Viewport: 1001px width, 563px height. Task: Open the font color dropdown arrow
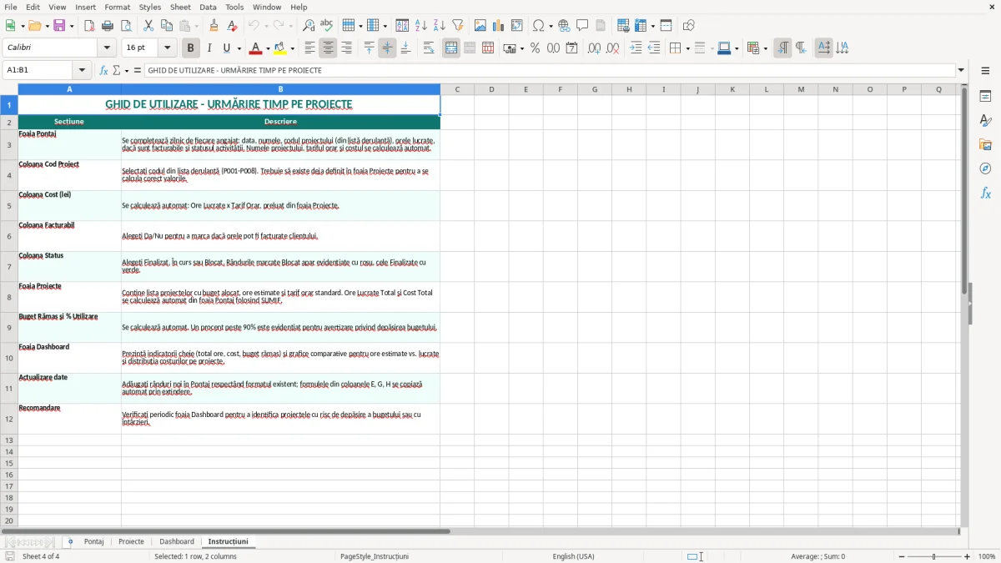[267, 48]
